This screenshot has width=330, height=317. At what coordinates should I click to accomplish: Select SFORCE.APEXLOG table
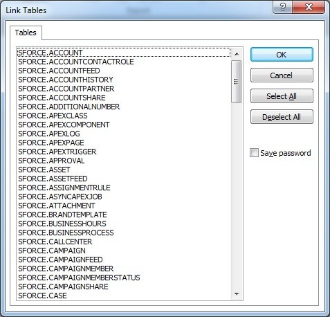point(124,134)
